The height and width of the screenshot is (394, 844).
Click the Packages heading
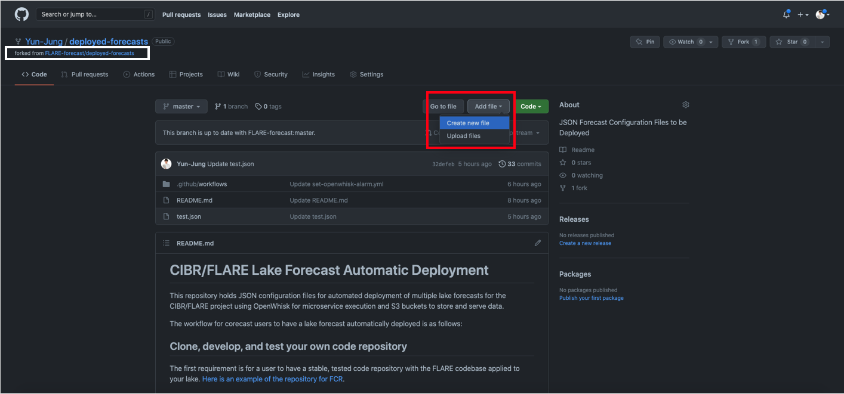tap(575, 274)
